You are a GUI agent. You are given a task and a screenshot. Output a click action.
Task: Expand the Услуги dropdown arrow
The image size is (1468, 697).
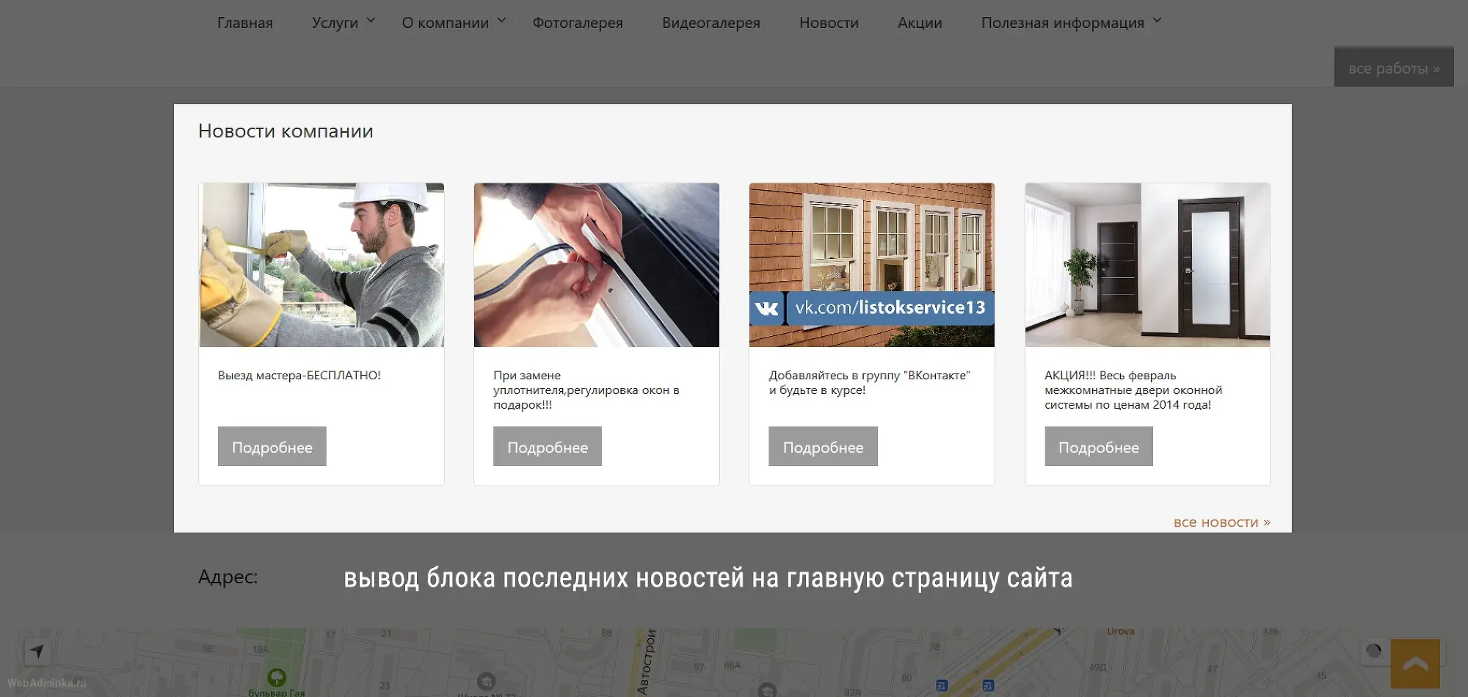click(371, 21)
